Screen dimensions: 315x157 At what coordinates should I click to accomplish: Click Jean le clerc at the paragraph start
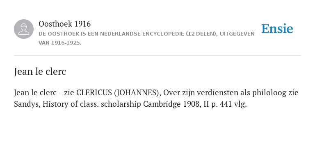tap(35, 93)
